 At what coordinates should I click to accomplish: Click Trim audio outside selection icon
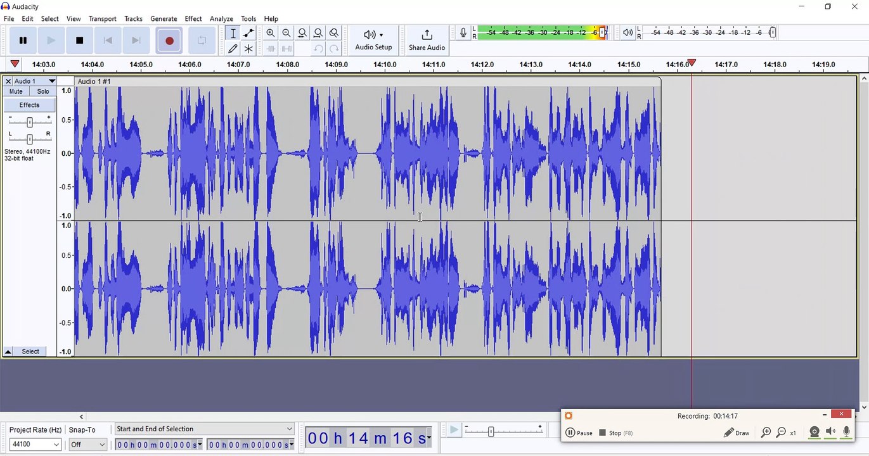pos(271,49)
